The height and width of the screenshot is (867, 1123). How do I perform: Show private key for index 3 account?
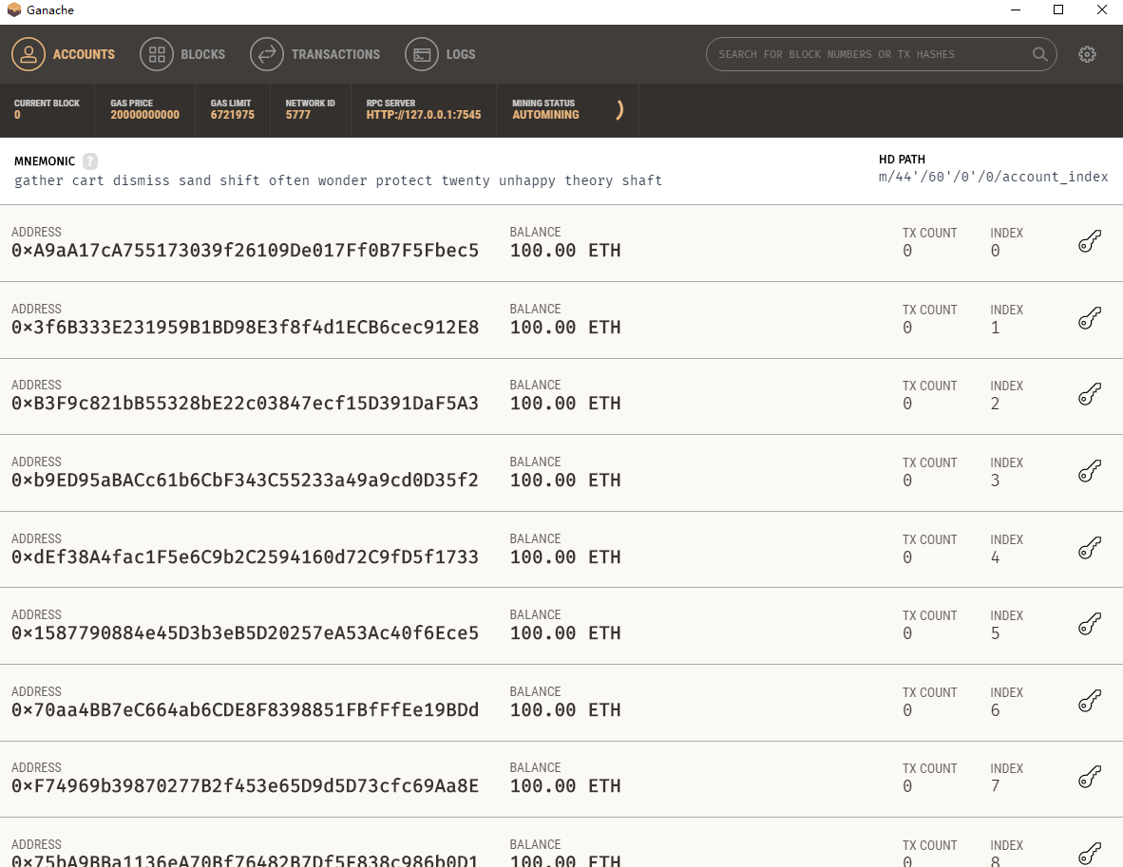coord(1090,472)
